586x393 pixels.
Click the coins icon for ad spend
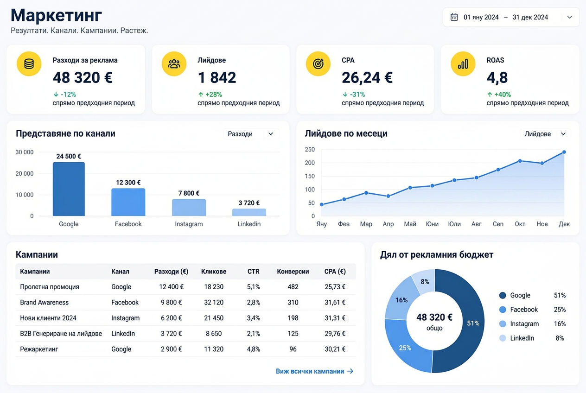[29, 64]
